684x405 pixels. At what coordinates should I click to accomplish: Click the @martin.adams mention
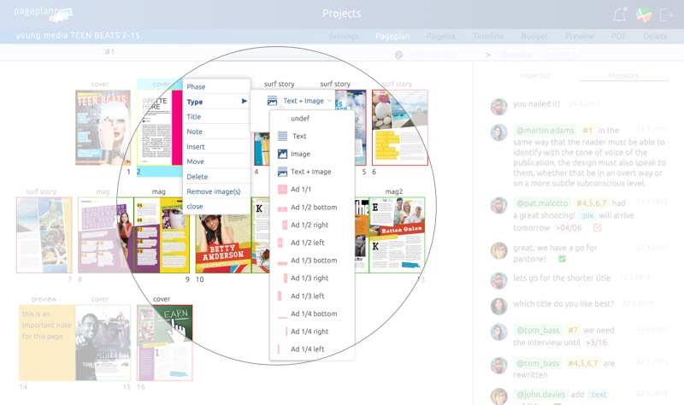pos(545,131)
